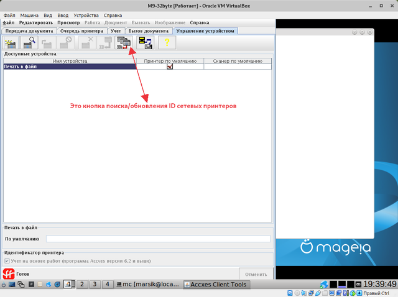Select the Печать в файл device row
The image size is (398, 297).
click(x=137, y=66)
